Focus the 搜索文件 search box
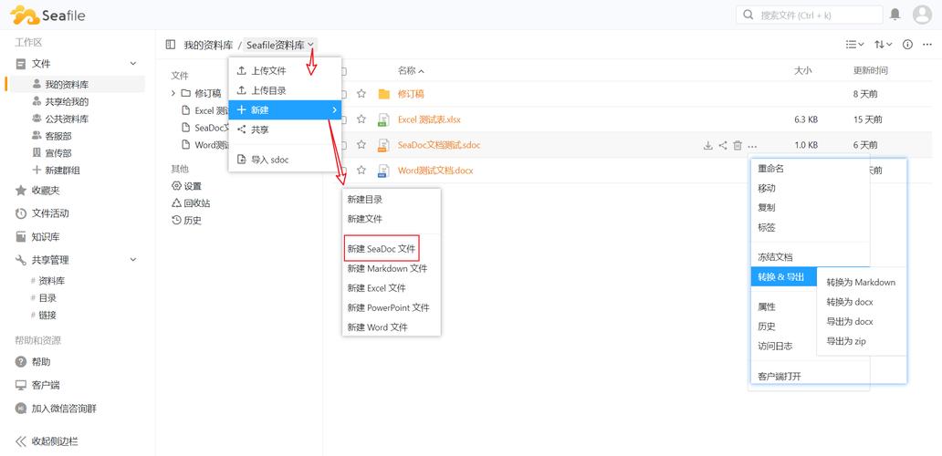The height and width of the screenshot is (456, 942). (810, 15)
